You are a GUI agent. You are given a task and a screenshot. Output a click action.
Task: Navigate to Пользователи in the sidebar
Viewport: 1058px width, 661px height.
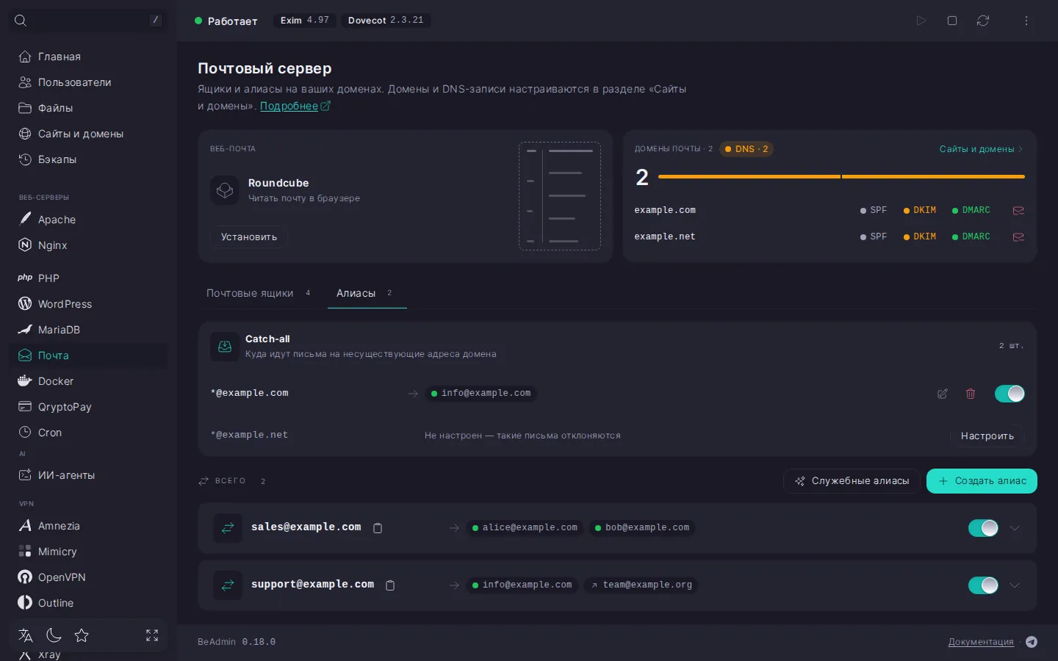click(x=88, y=82)
